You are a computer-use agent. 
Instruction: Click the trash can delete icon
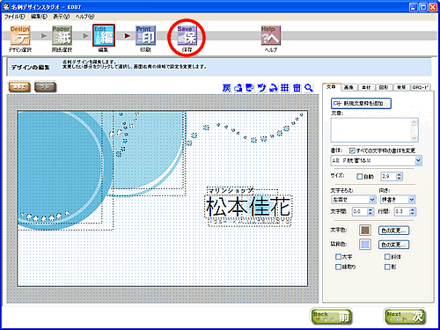click(297, 88)
